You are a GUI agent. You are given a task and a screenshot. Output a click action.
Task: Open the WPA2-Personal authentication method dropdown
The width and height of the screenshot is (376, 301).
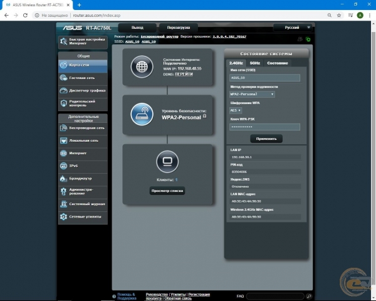point(252,94)
